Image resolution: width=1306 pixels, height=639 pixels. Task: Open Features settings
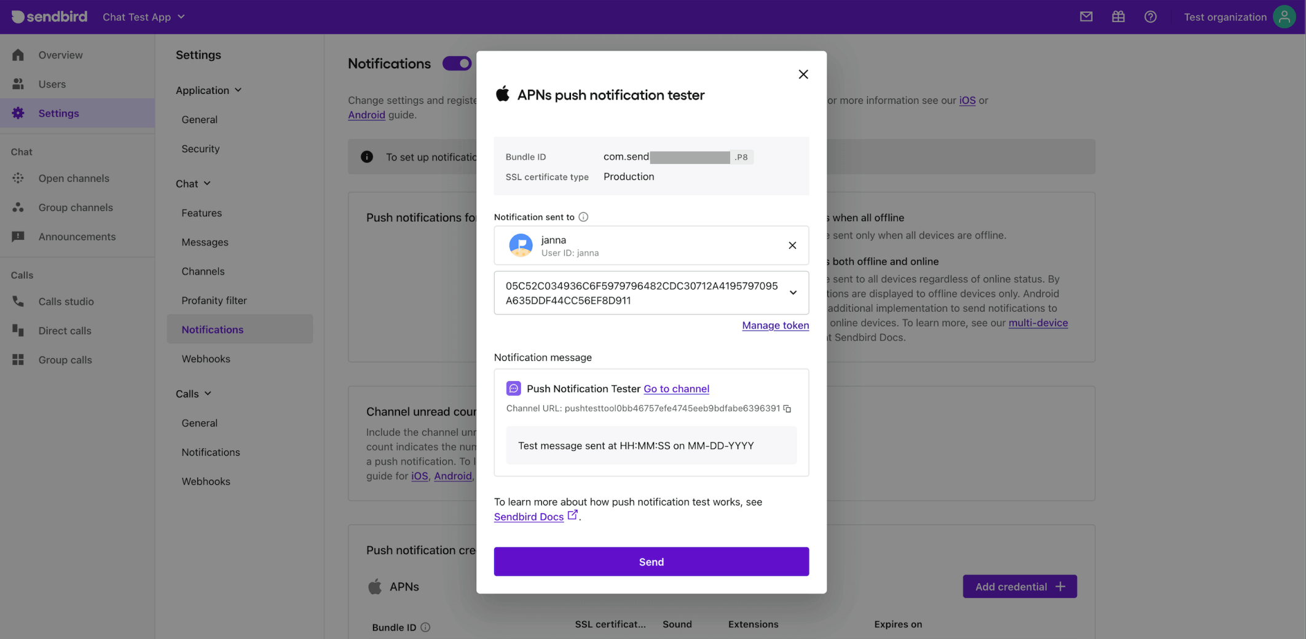pos(202,213)
